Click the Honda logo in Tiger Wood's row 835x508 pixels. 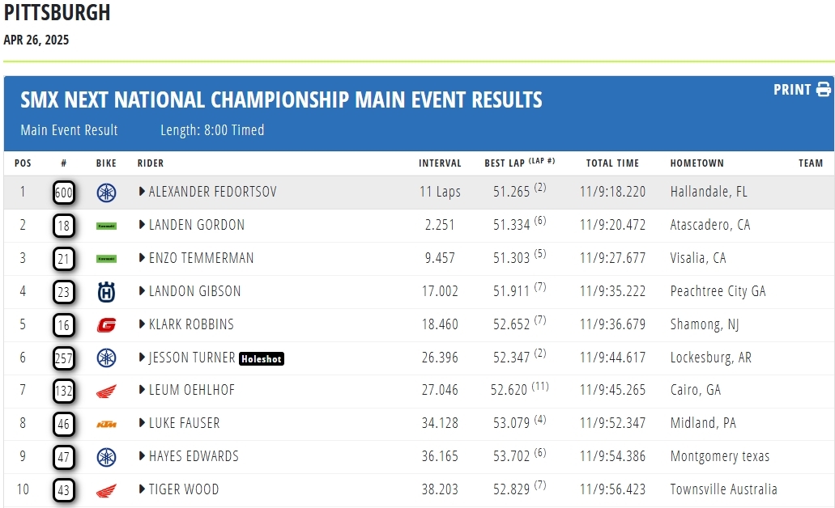pos(106,490)
